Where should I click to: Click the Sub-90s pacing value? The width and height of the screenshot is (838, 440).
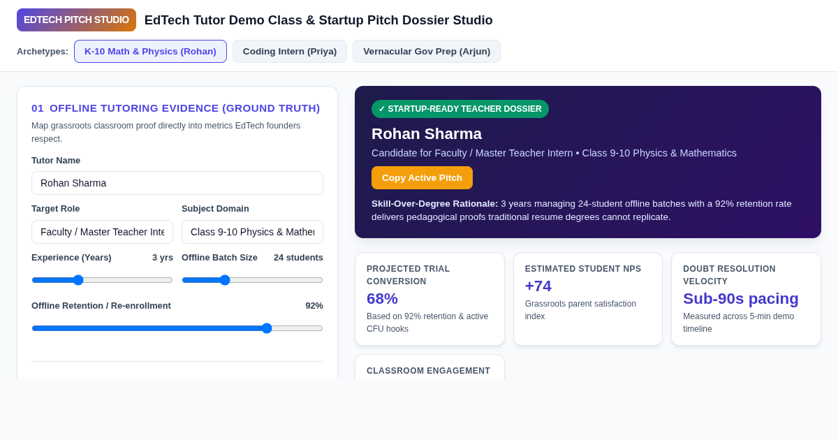[x=741, y=298]
